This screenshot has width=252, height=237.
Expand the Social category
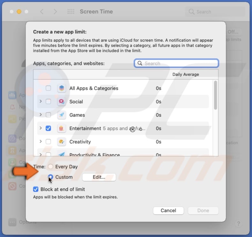click(x=41, y=101)
